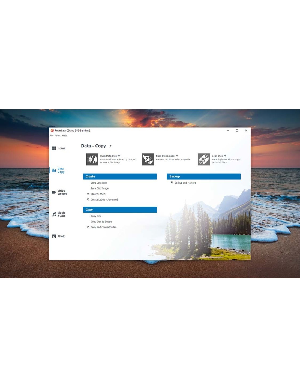Click the Copy Disc large icon

tap(204, 159)
